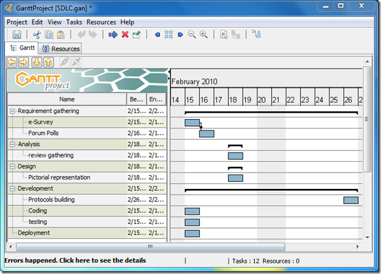
Task: Select the e-Survey task row
Action: 87,122
